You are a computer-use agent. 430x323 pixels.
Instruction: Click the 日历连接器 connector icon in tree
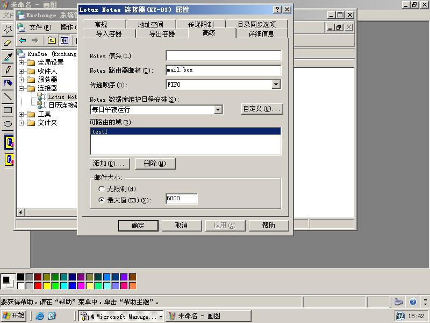pyautogui.click(x=41, y=105)
